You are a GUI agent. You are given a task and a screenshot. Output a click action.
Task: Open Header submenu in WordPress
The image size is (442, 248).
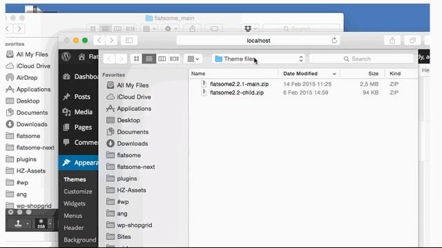tap(74, 228)
